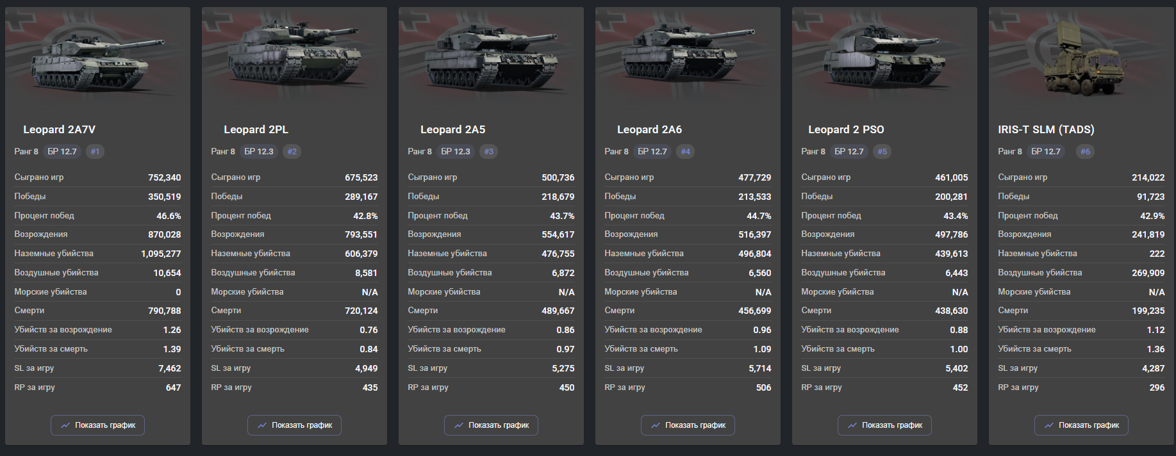Show graph for Leopard 2PL
This screenshot has width=1176, height=456.
(x=294, y=425)
